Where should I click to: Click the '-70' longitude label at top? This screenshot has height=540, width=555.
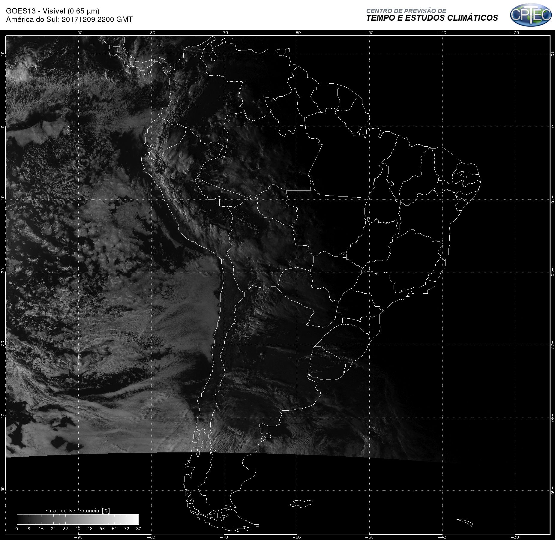pos(224,33)
